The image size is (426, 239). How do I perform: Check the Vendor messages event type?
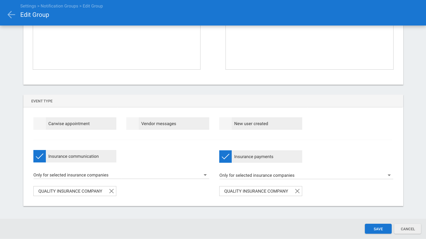tap(133, 124)
